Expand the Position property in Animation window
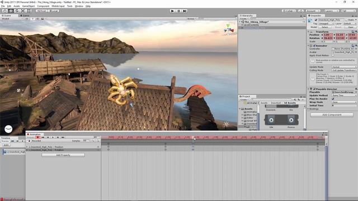This screenshot has width=358, height=201. [27, 147]
